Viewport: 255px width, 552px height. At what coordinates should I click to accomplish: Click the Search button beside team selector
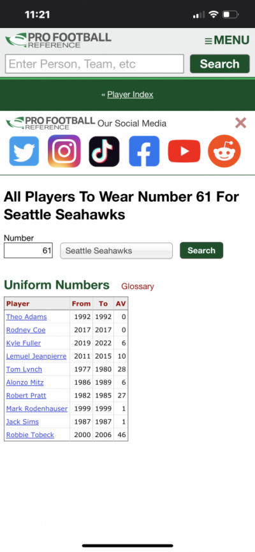[201, 250]
